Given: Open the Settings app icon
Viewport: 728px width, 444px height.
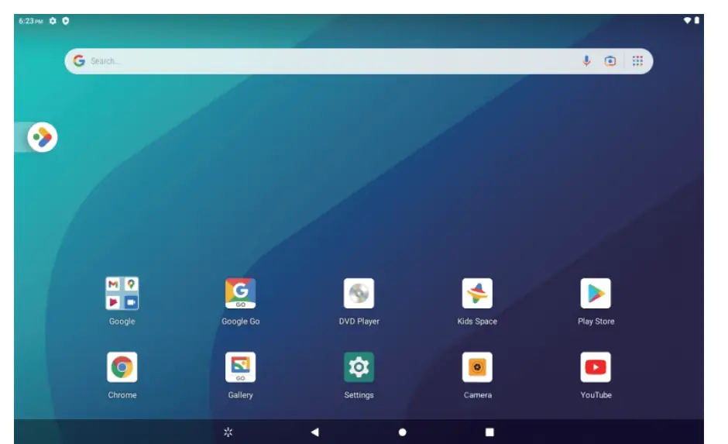Looking at the screenshot, I should tap(359, 367).
